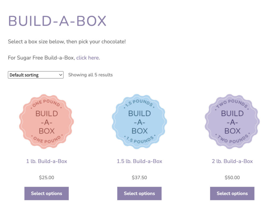Click the BUILD-A-BOX page heading

coord(57,21)
